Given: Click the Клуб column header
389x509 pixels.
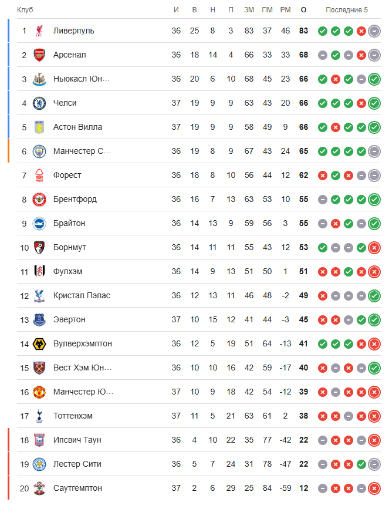Looking at the screenshot, I should pyautogui.click(x=25, y=10).
